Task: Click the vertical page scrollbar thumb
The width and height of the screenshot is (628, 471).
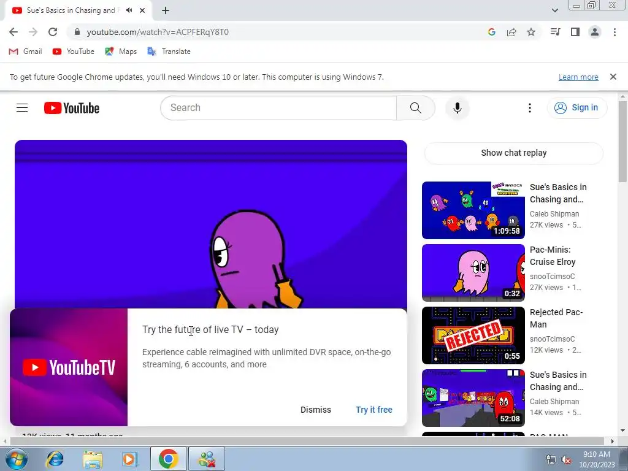Action: coord(622,141)
